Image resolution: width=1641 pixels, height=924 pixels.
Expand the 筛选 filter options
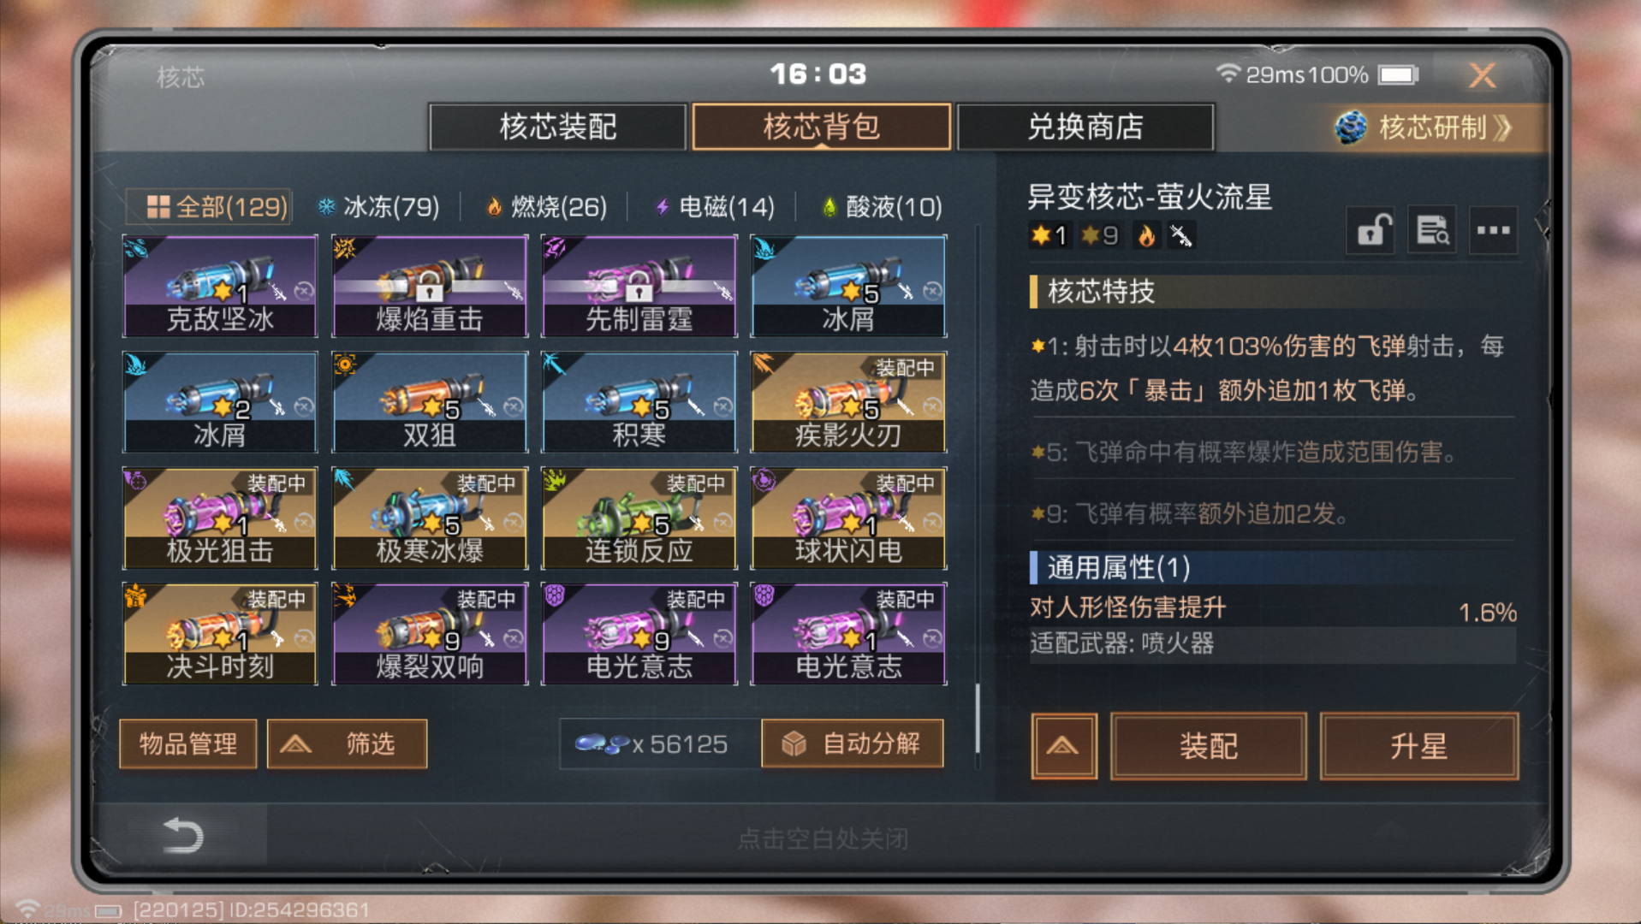[347, 744]
